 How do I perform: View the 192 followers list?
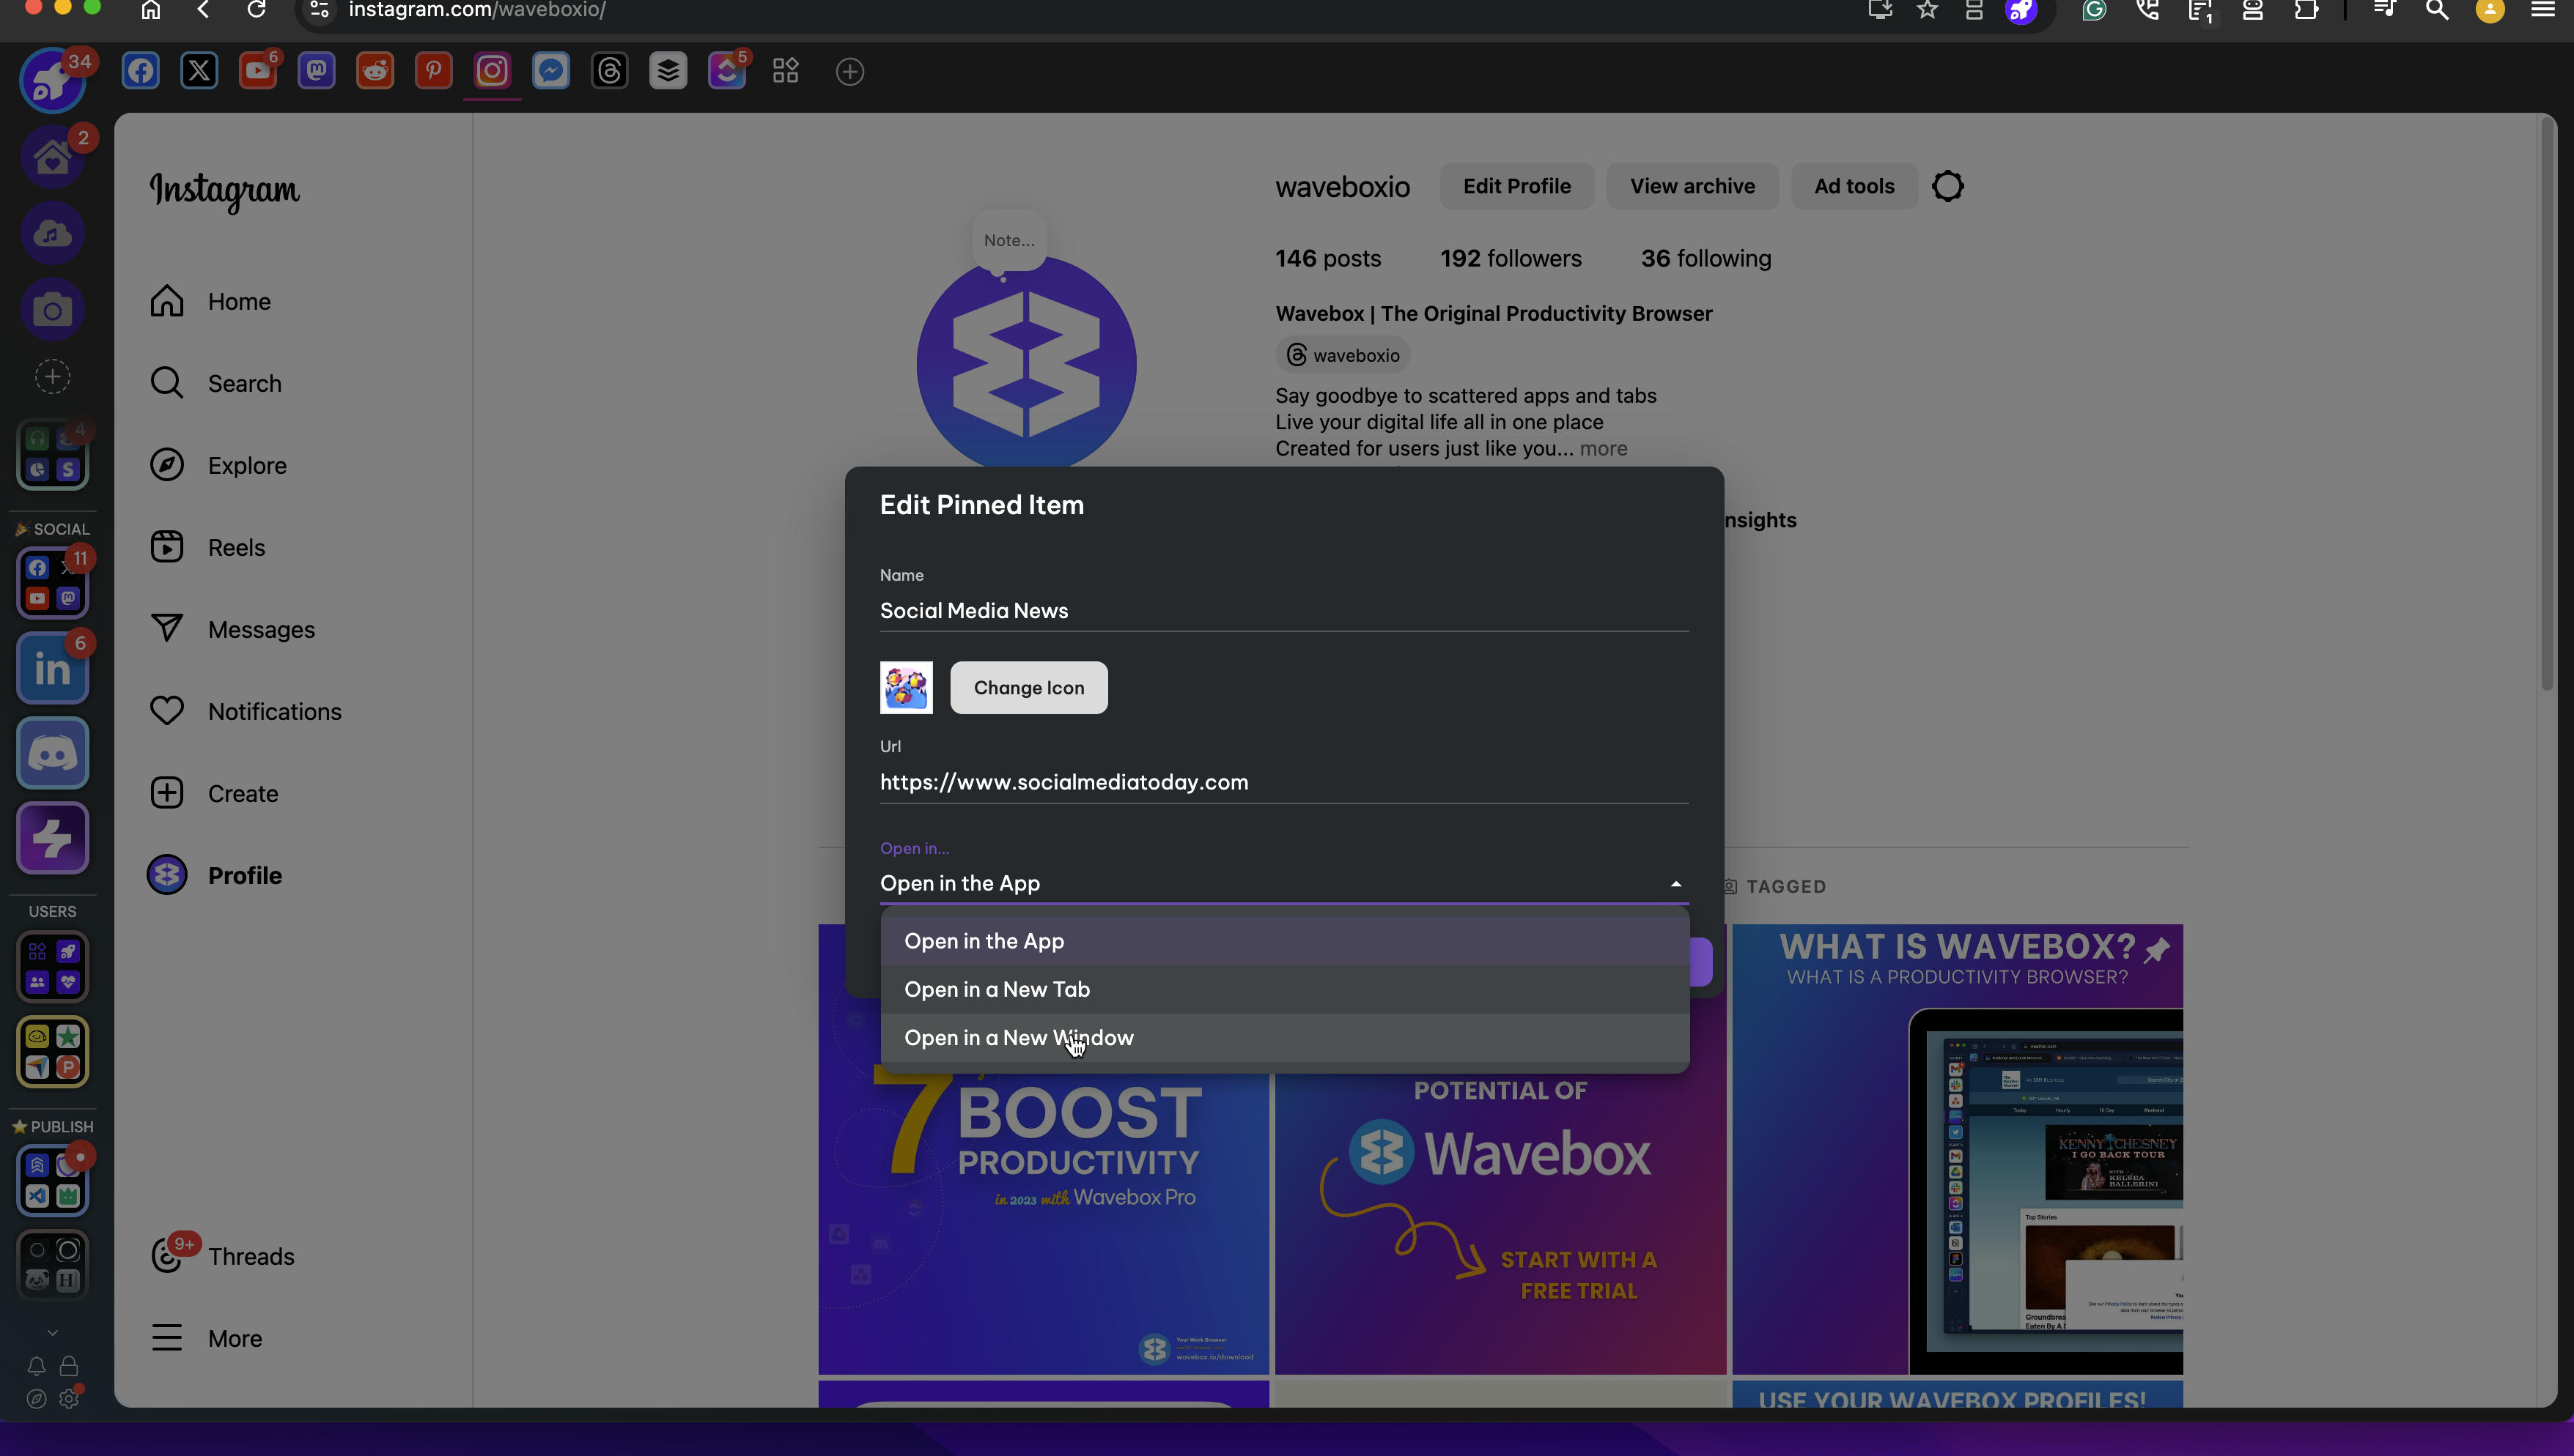[1511, 259]
